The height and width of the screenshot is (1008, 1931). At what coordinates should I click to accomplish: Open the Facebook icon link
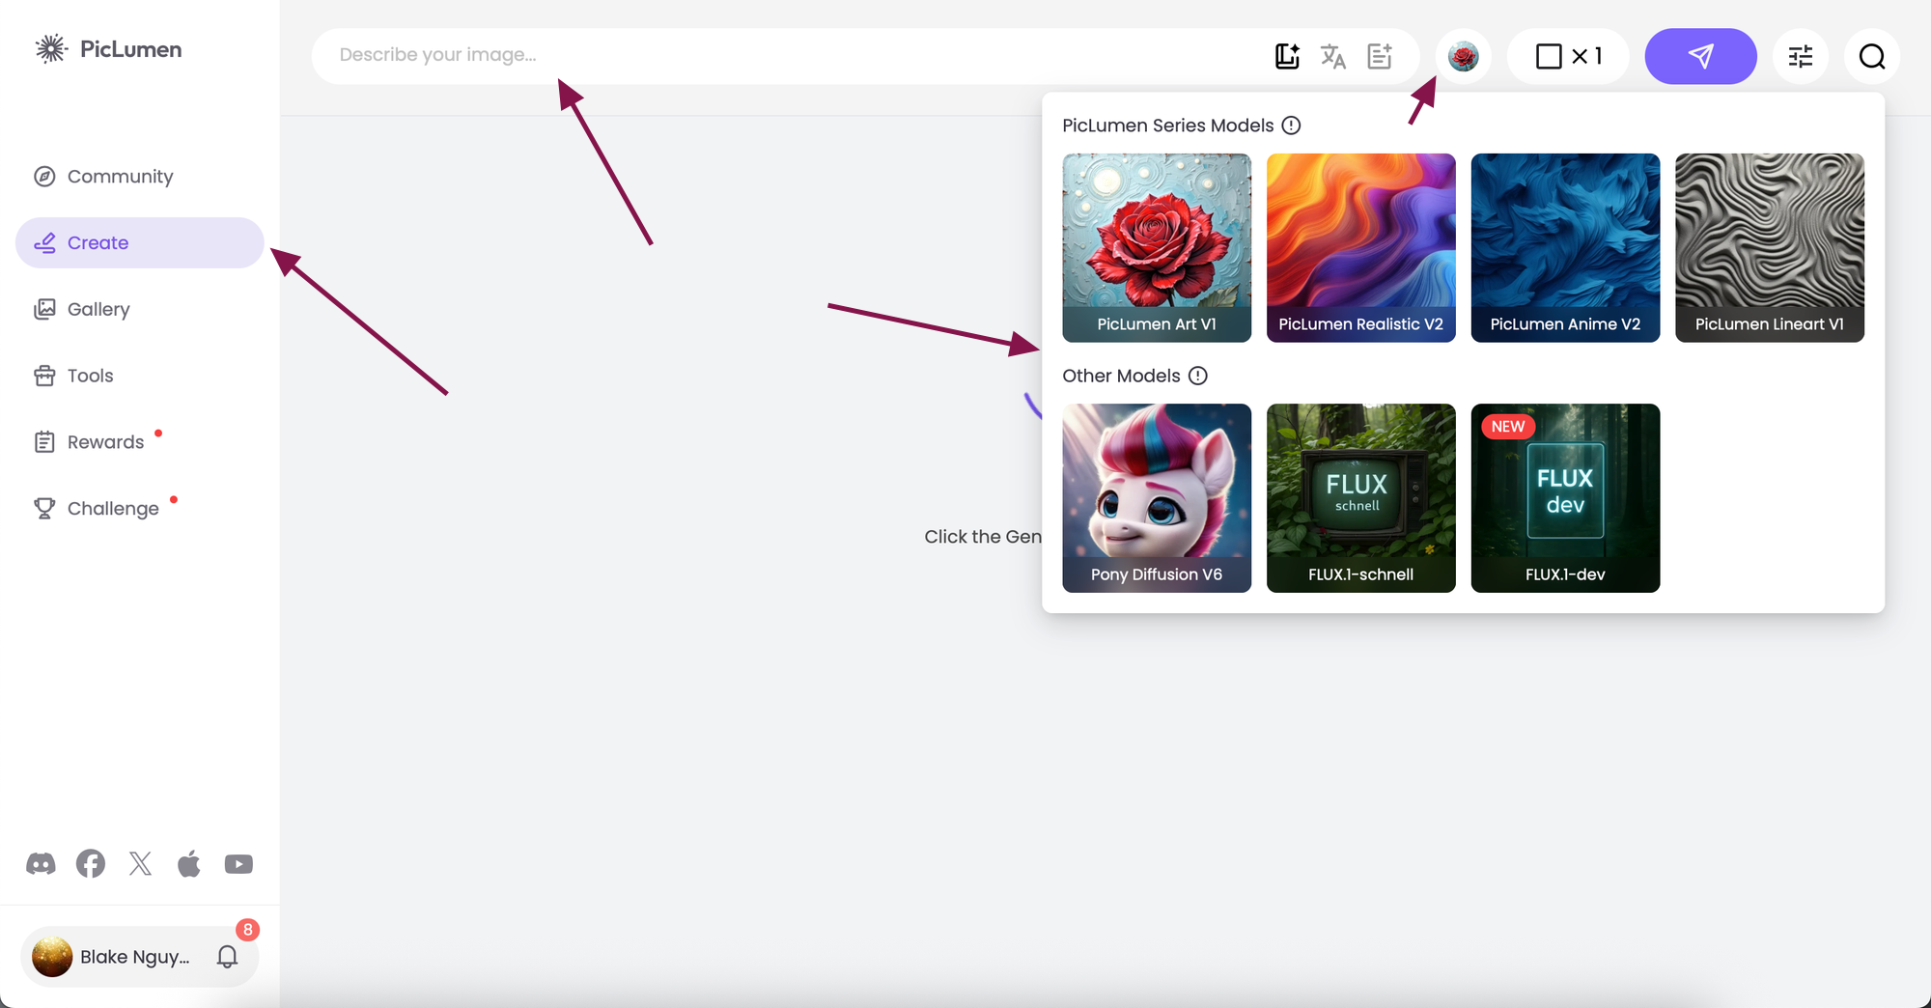[91, 863]
